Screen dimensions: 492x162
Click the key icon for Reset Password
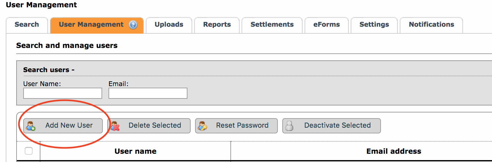(x=202, y=126)
